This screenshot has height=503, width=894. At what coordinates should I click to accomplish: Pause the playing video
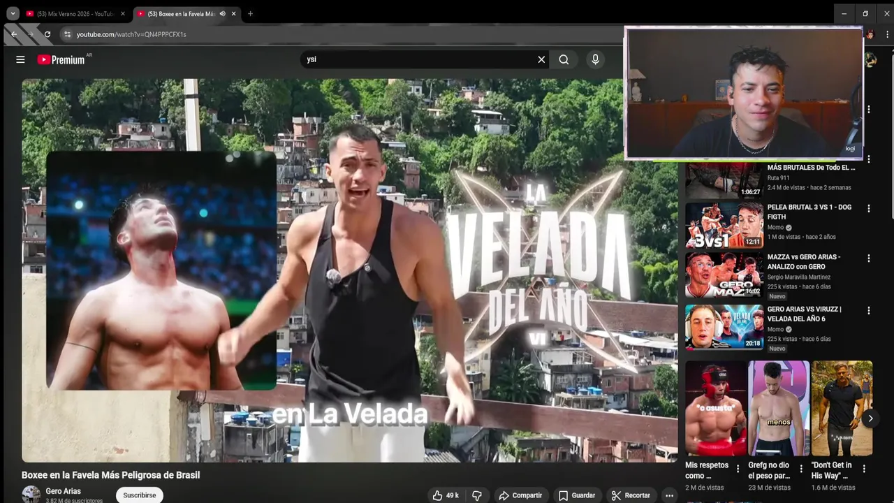point(349,270)
